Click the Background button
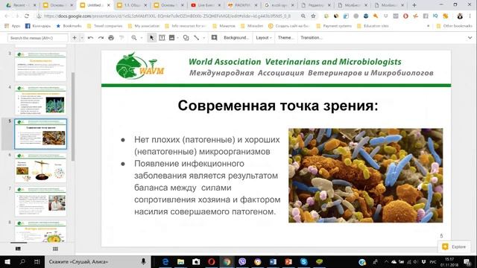 [x=236, y=38]
